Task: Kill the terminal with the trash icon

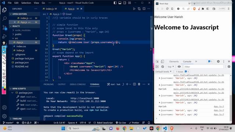Action: pyautogui.click(x=139, y=84)
